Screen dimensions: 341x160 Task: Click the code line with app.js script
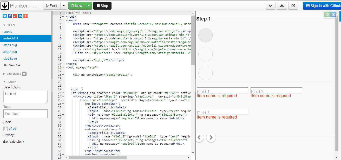point(99,60)
